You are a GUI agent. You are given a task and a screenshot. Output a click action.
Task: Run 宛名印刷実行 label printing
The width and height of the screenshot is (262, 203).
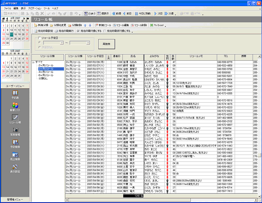tap(64, 31)
